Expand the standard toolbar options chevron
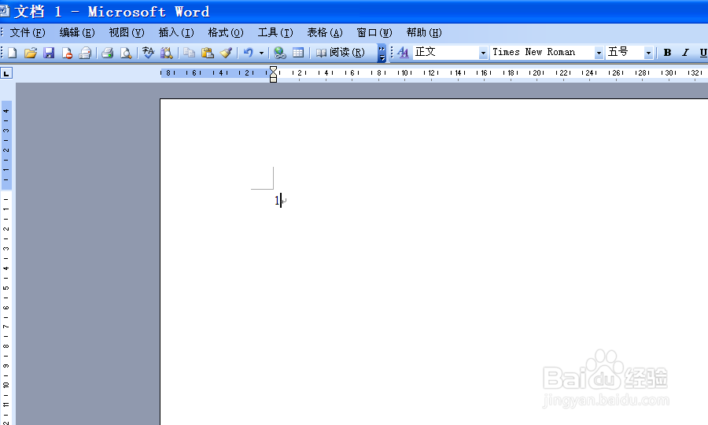Screen dimensions: 708x425 382,53
